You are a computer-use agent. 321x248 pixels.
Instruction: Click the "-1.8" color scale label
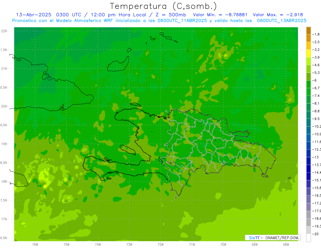click(x=316, y=34)
